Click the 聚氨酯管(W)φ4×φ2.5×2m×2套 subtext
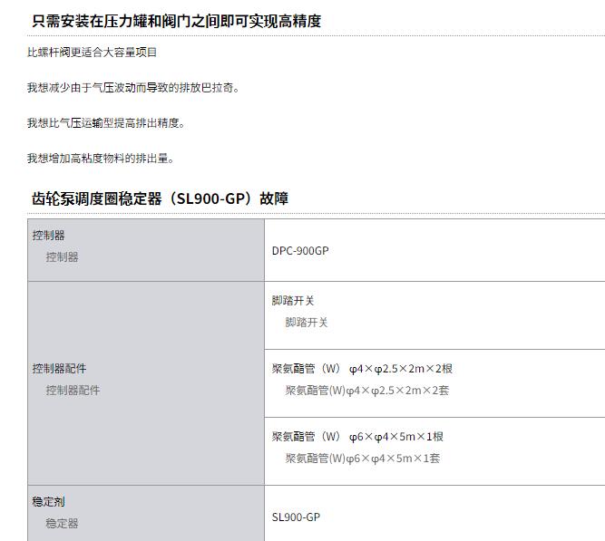605x541 pixels. (x=367, y=391)
